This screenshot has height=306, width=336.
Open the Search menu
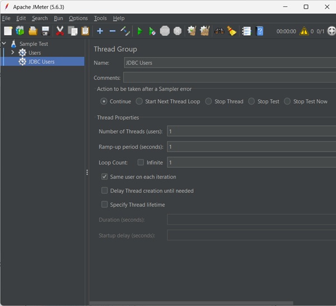click(x=40, y=18)
